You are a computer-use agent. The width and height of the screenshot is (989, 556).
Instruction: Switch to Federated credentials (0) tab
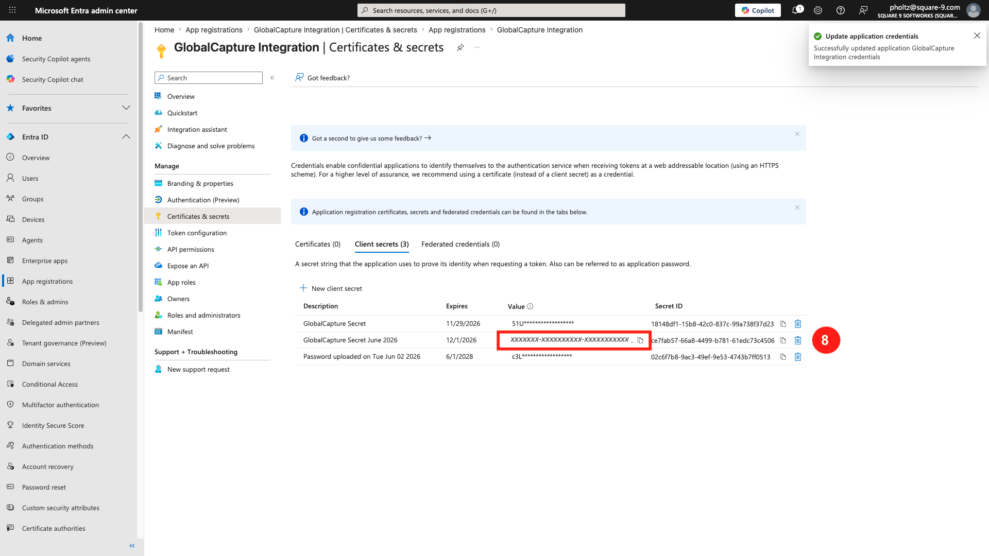[x=461, y=244]
